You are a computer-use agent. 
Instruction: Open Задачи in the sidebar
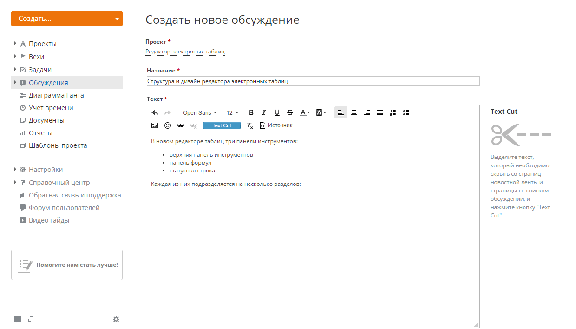(40, 70)
